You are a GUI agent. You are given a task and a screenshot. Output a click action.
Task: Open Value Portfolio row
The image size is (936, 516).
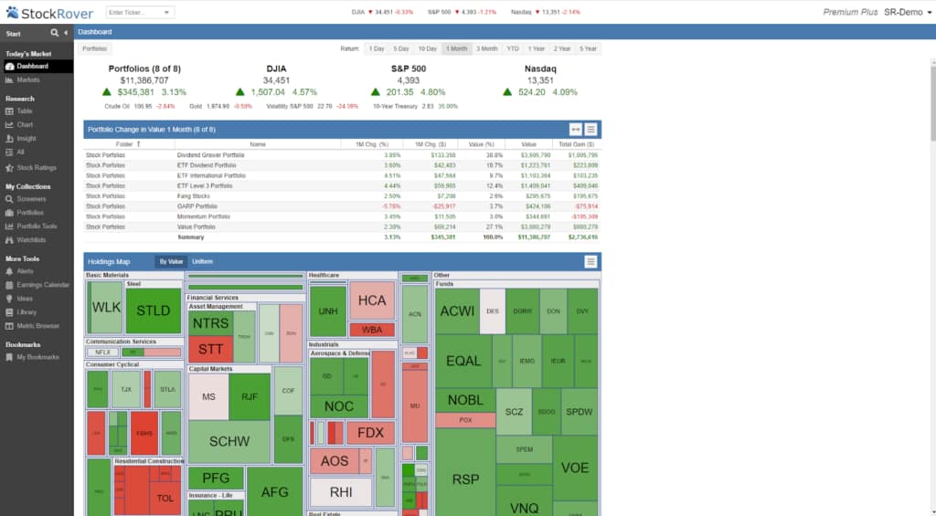click(x=342, y=226)
